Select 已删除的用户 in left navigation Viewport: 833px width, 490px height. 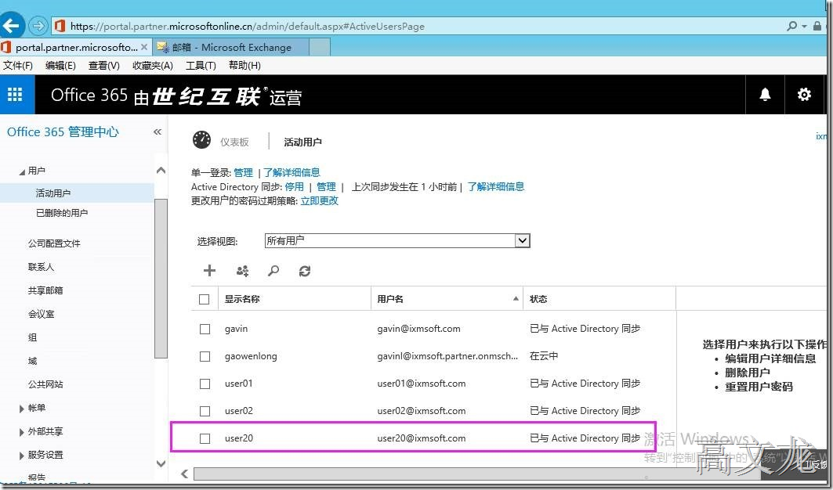(62, 213)
